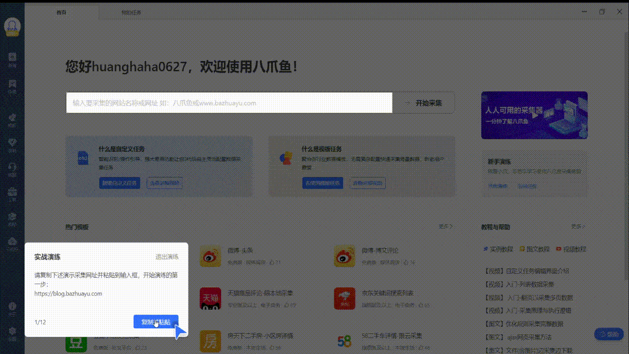The height and width of the screenshot is (354, 629).
Task: Switch to the 我的任务 tab
Action: pyautogui.click(x=131, y=12)
